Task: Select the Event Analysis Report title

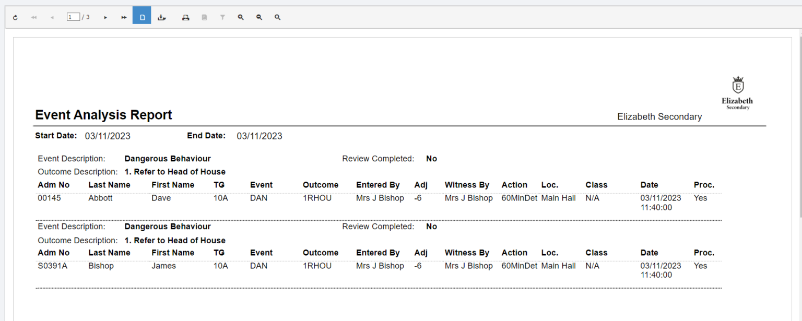Action: click(x=103, y=115)
